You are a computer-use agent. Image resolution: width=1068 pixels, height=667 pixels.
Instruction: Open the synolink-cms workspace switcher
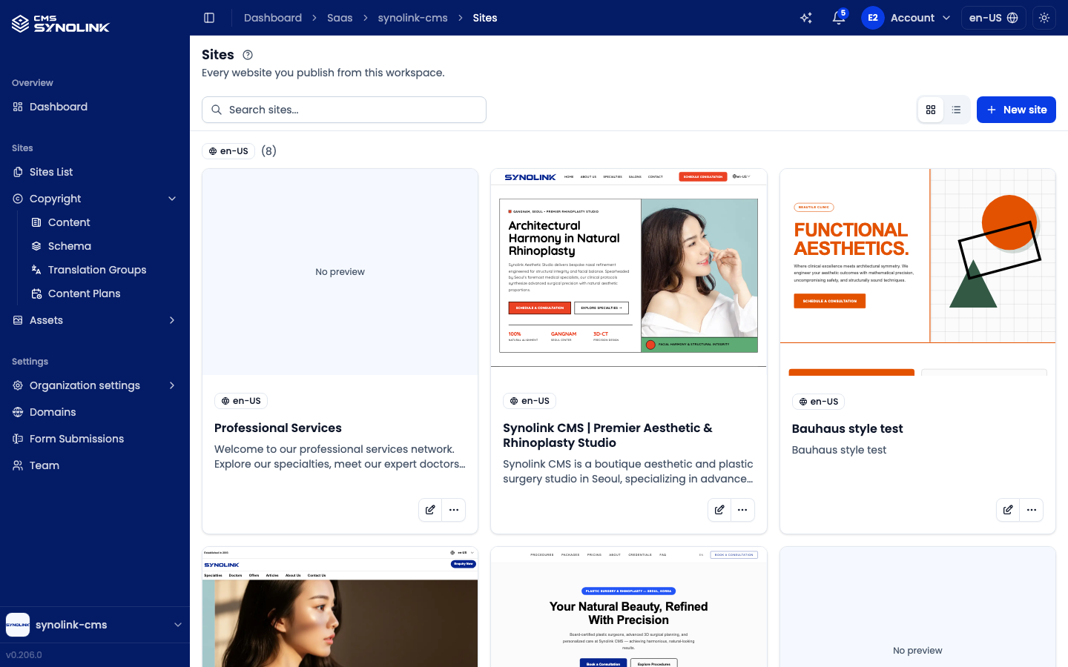pyautogui.click(x=95, y=625)
